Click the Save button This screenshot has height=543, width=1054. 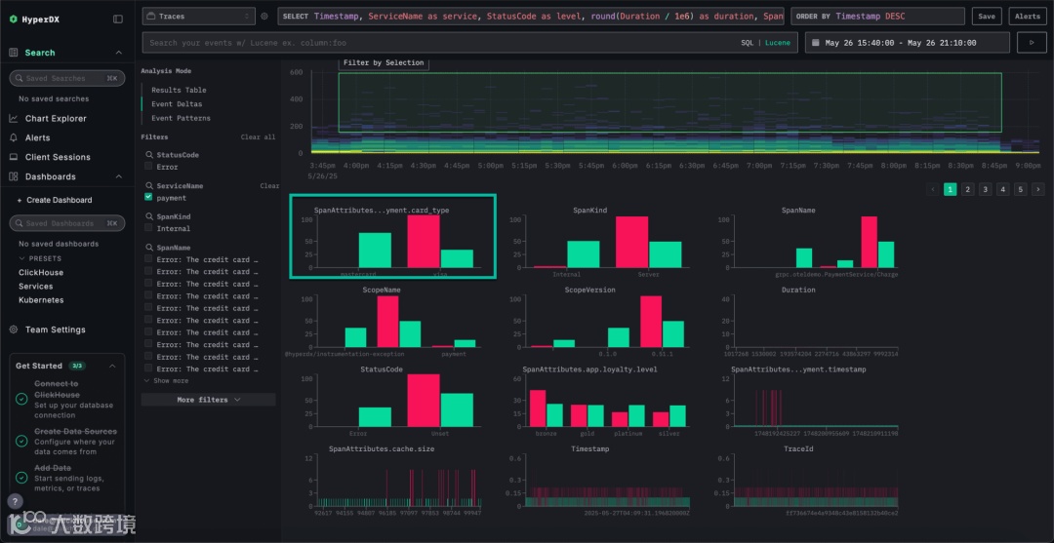click(987, 17)
